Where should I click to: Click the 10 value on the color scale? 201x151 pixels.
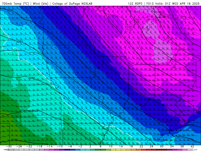pyautogui.click(x=111, y=146)
